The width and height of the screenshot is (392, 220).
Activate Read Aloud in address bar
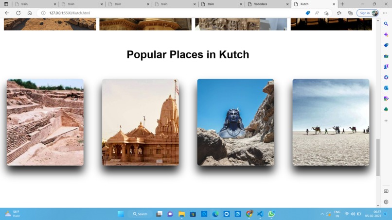pos(317,13)
